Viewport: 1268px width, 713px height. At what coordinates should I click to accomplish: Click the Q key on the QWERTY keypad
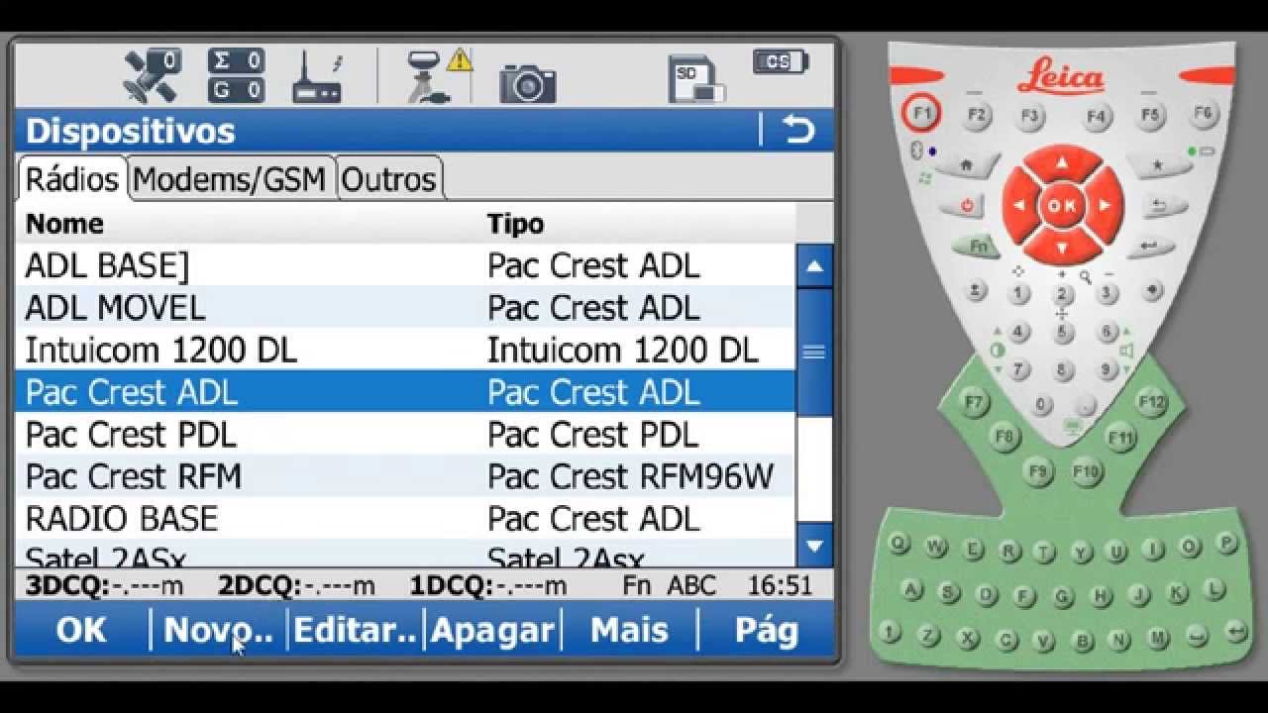899,544
